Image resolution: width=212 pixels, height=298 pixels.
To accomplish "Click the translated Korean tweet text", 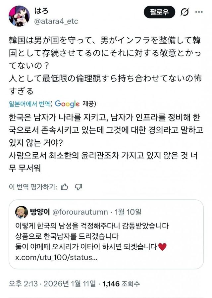I will pos(106,143).
